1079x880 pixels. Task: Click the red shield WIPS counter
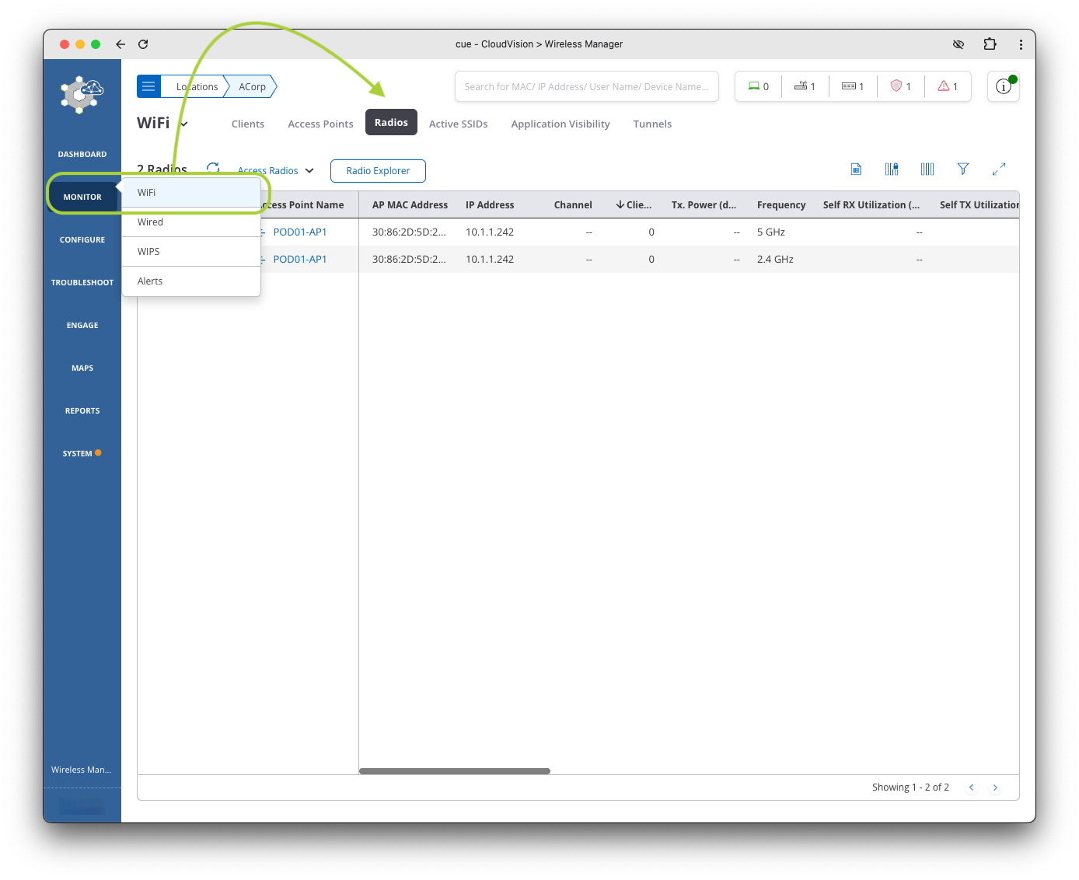pos(900,86)
